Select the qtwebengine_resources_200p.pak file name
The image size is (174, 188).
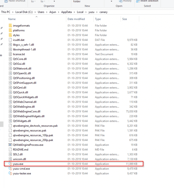[x=33, y=140]
